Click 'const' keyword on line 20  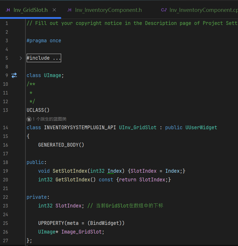106,180
